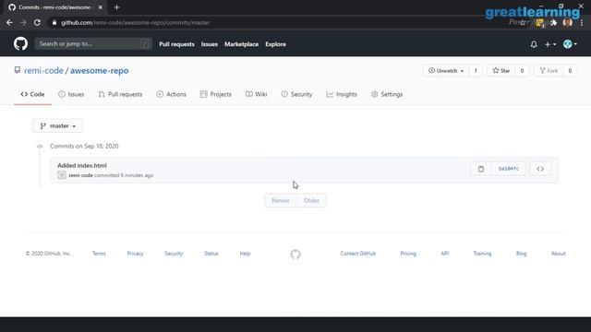591x332 pixels.
Task: Open the footer Security link
Action: 174,254
